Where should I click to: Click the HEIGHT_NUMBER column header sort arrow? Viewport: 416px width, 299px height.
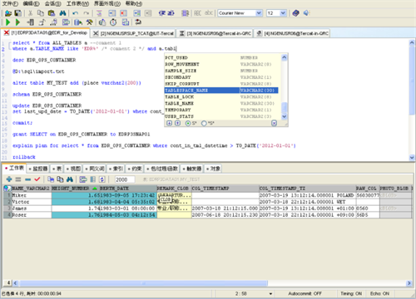(95, 189)
